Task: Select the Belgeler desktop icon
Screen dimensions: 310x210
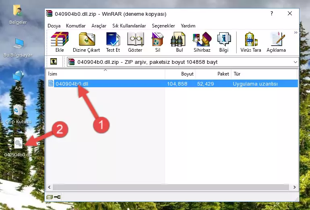Action: pos(18,15)
